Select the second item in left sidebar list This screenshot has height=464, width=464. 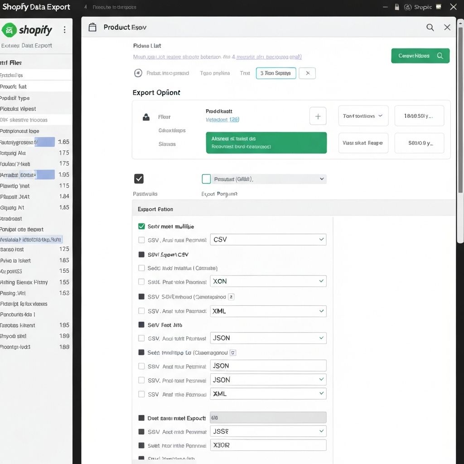coord(35,87)
